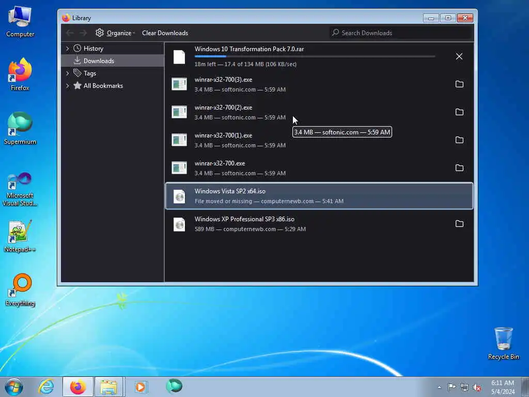Screen dimensions: 529x397
Task: Click the Supermium taskbar button
Action: coord(174,387)
